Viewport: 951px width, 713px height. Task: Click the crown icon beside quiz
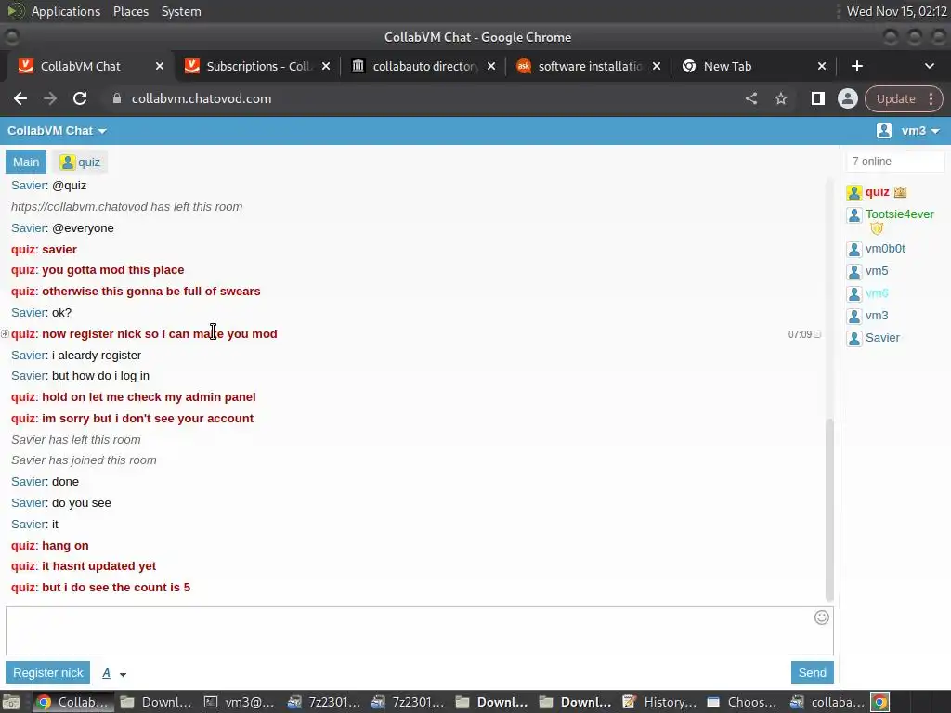pos(900,192)
